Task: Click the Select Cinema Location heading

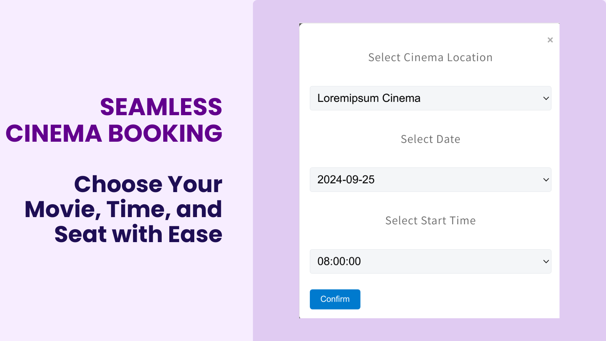Action: pos(430,57)
